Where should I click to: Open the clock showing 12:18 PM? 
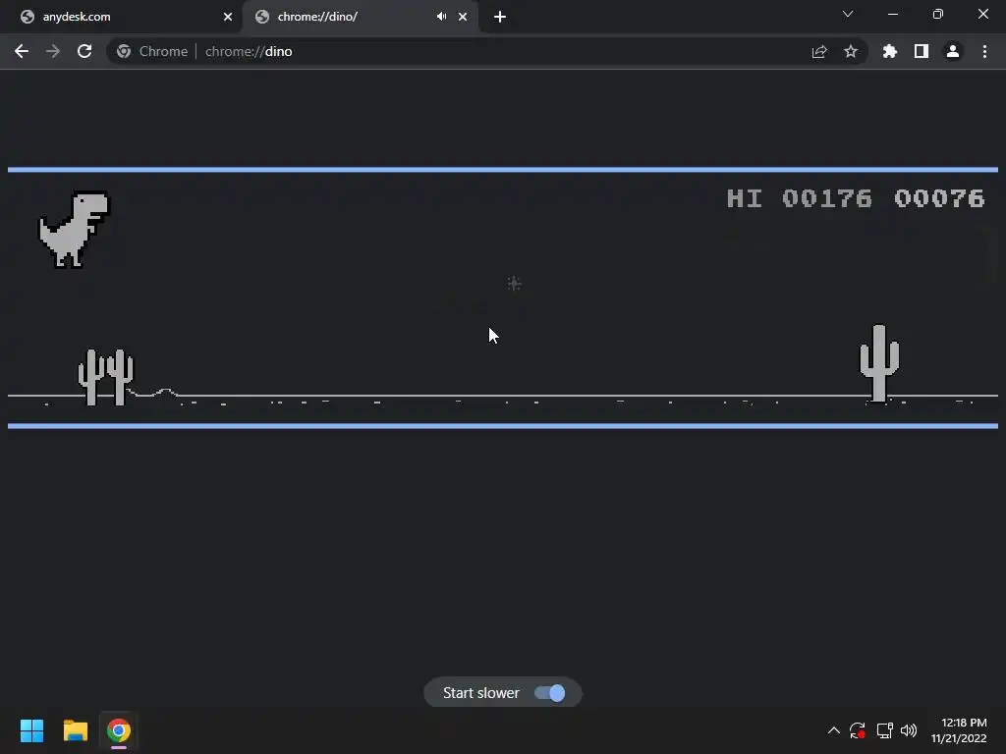click(959, 730)
